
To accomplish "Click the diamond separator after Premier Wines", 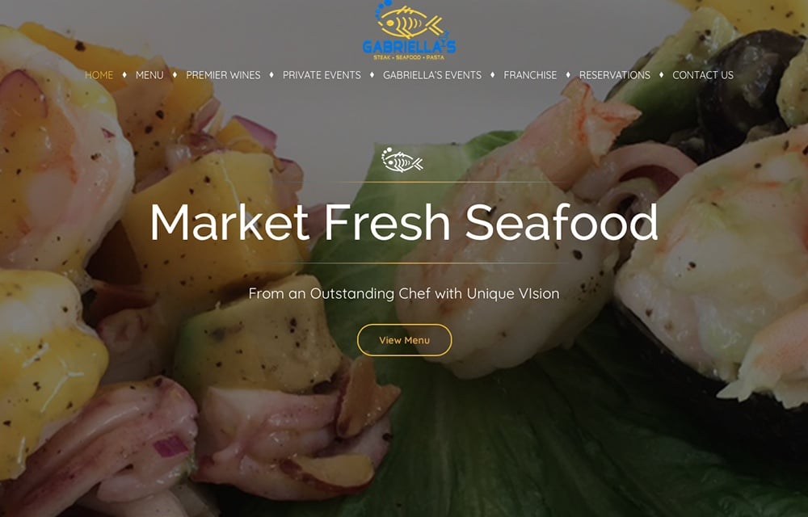I will [271, 75].
